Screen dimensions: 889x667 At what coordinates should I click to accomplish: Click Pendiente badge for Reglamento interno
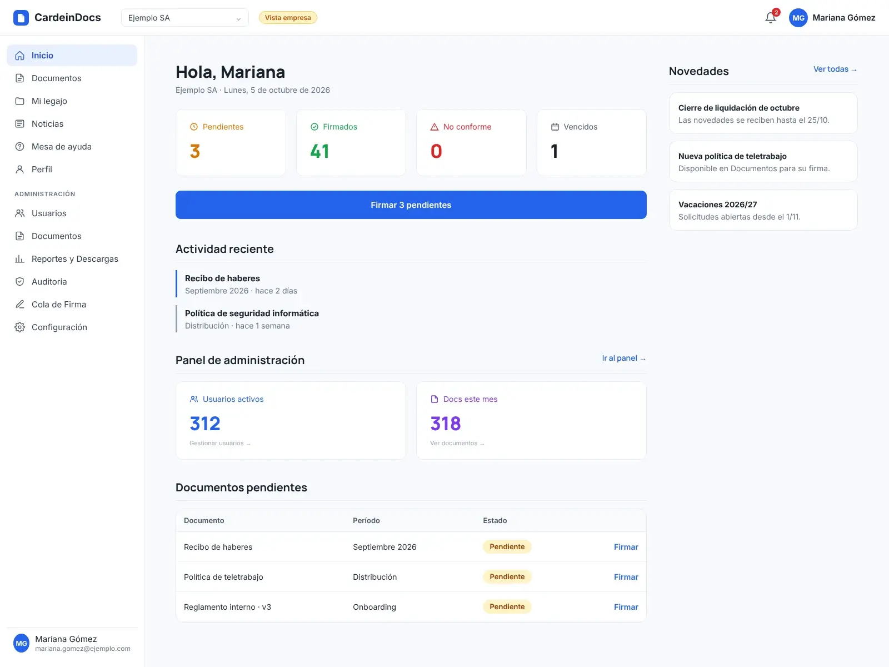click(507, 607)
